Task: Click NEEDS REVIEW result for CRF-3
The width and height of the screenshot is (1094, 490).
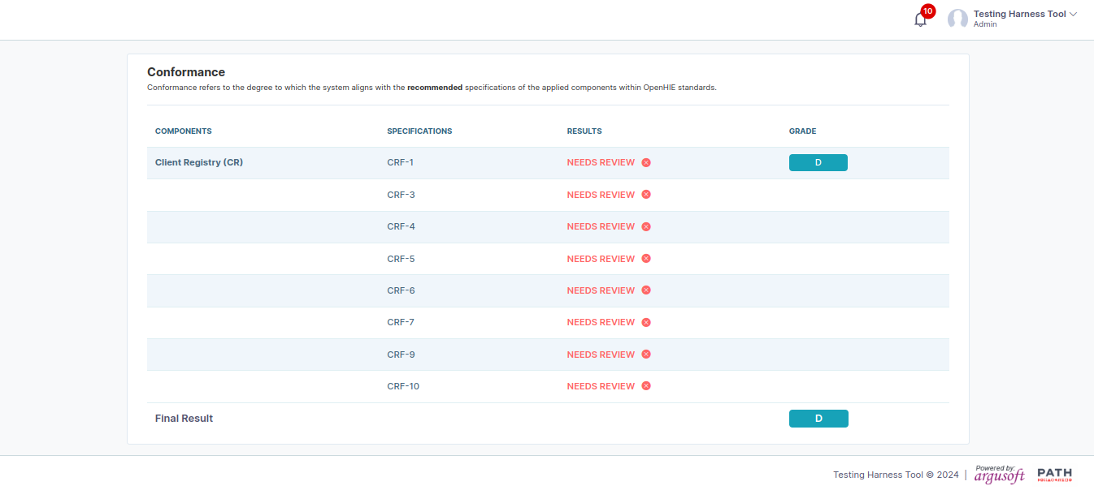Action: point(601,195)
